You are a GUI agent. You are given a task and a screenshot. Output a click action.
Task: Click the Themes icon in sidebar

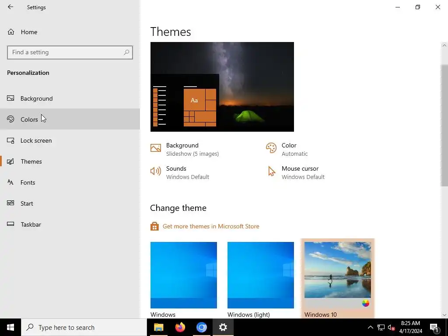10,161
